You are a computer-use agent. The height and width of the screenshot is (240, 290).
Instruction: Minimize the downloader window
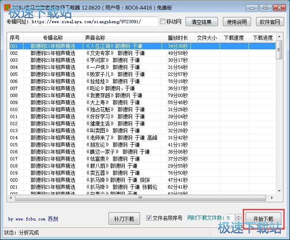tap(252, 8)
